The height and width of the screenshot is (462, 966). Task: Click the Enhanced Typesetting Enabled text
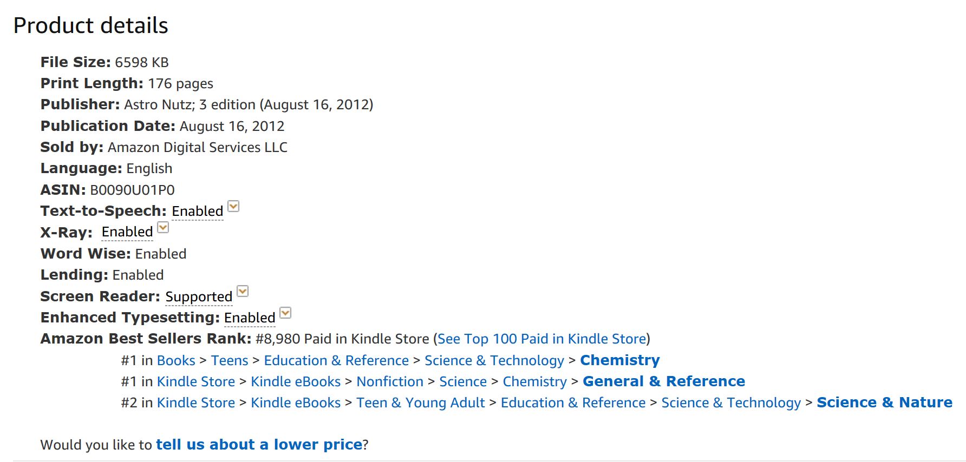(250, 318)
